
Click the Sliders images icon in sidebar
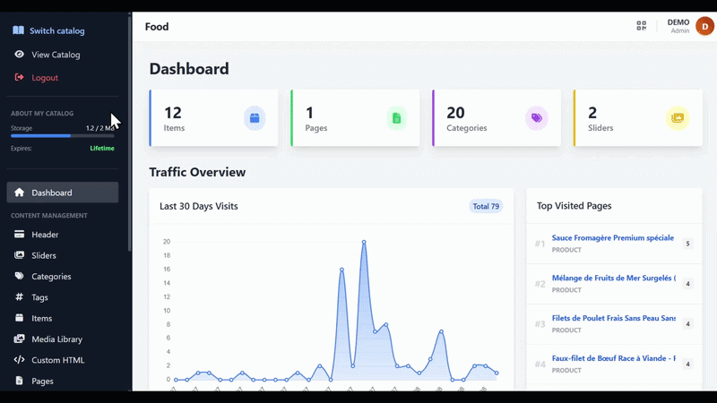click(x=19, y=255)
